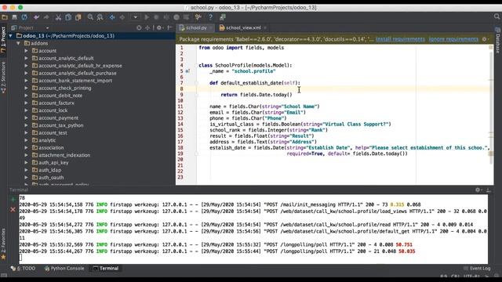Open the Python Console tab

[64, 268]
